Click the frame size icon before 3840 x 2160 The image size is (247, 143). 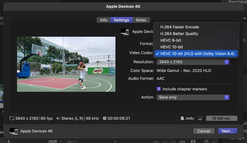pos(12,118)
